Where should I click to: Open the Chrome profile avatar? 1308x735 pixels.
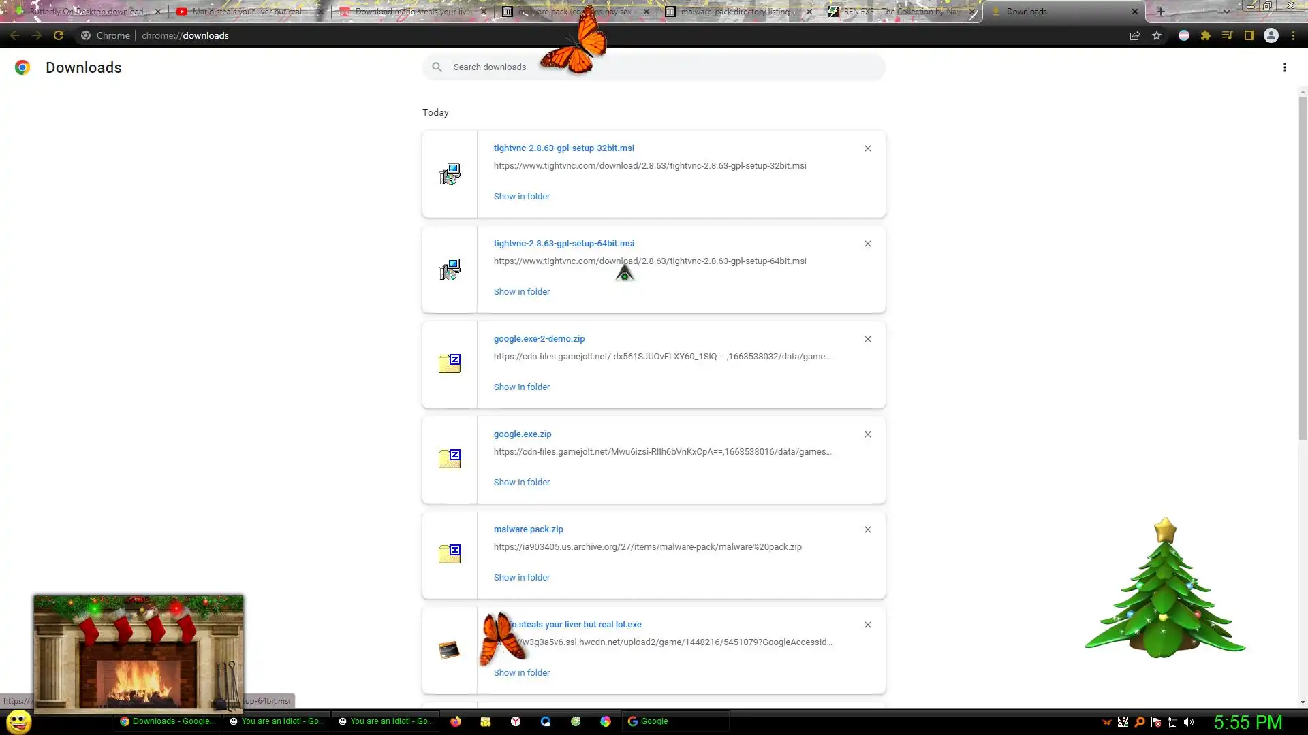(1271, 35)
